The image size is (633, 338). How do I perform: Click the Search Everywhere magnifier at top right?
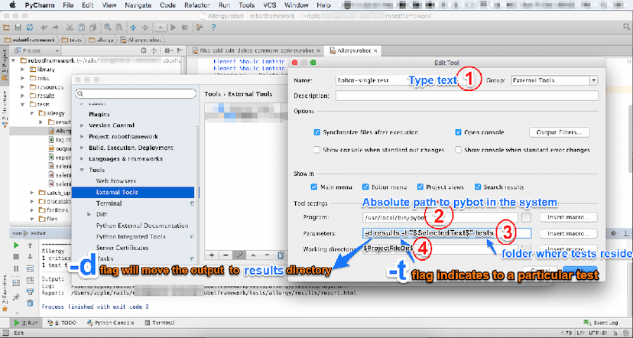627,27
